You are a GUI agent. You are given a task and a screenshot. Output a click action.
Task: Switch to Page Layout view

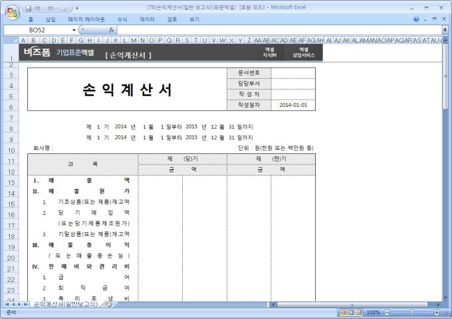coord(351,312)
